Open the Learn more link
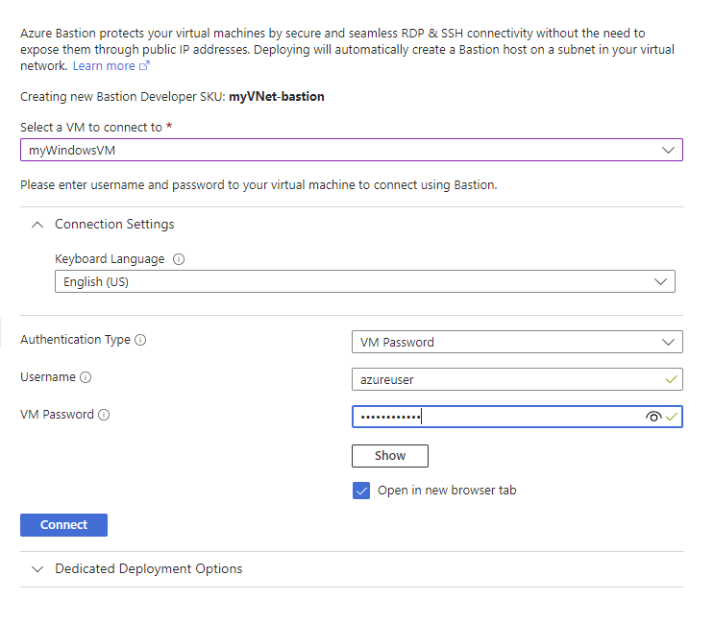The width and height of the screenshot is (714, 624). tap(104, 66)
